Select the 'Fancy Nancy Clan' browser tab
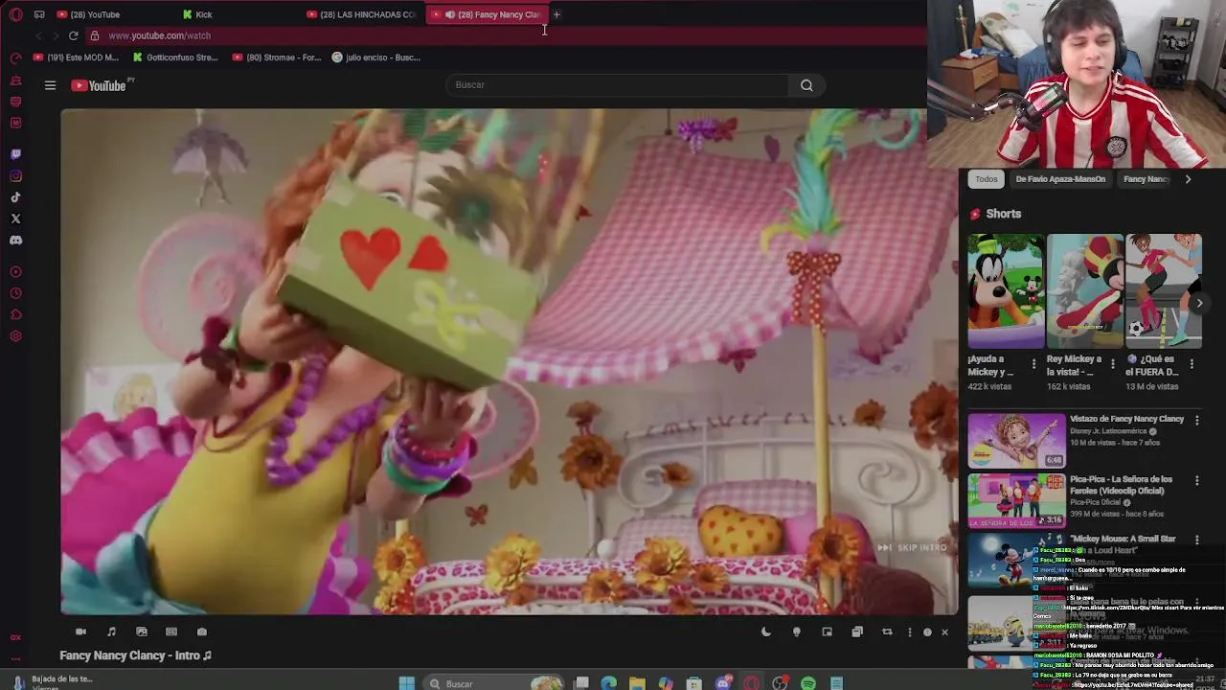 click(x=488, y=14)
